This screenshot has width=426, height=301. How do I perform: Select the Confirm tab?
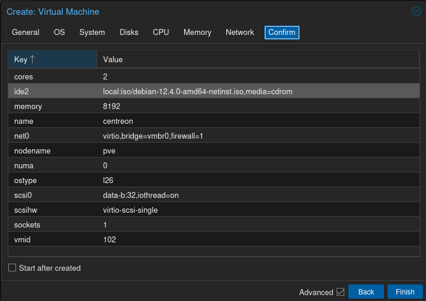tap(281, 33)
